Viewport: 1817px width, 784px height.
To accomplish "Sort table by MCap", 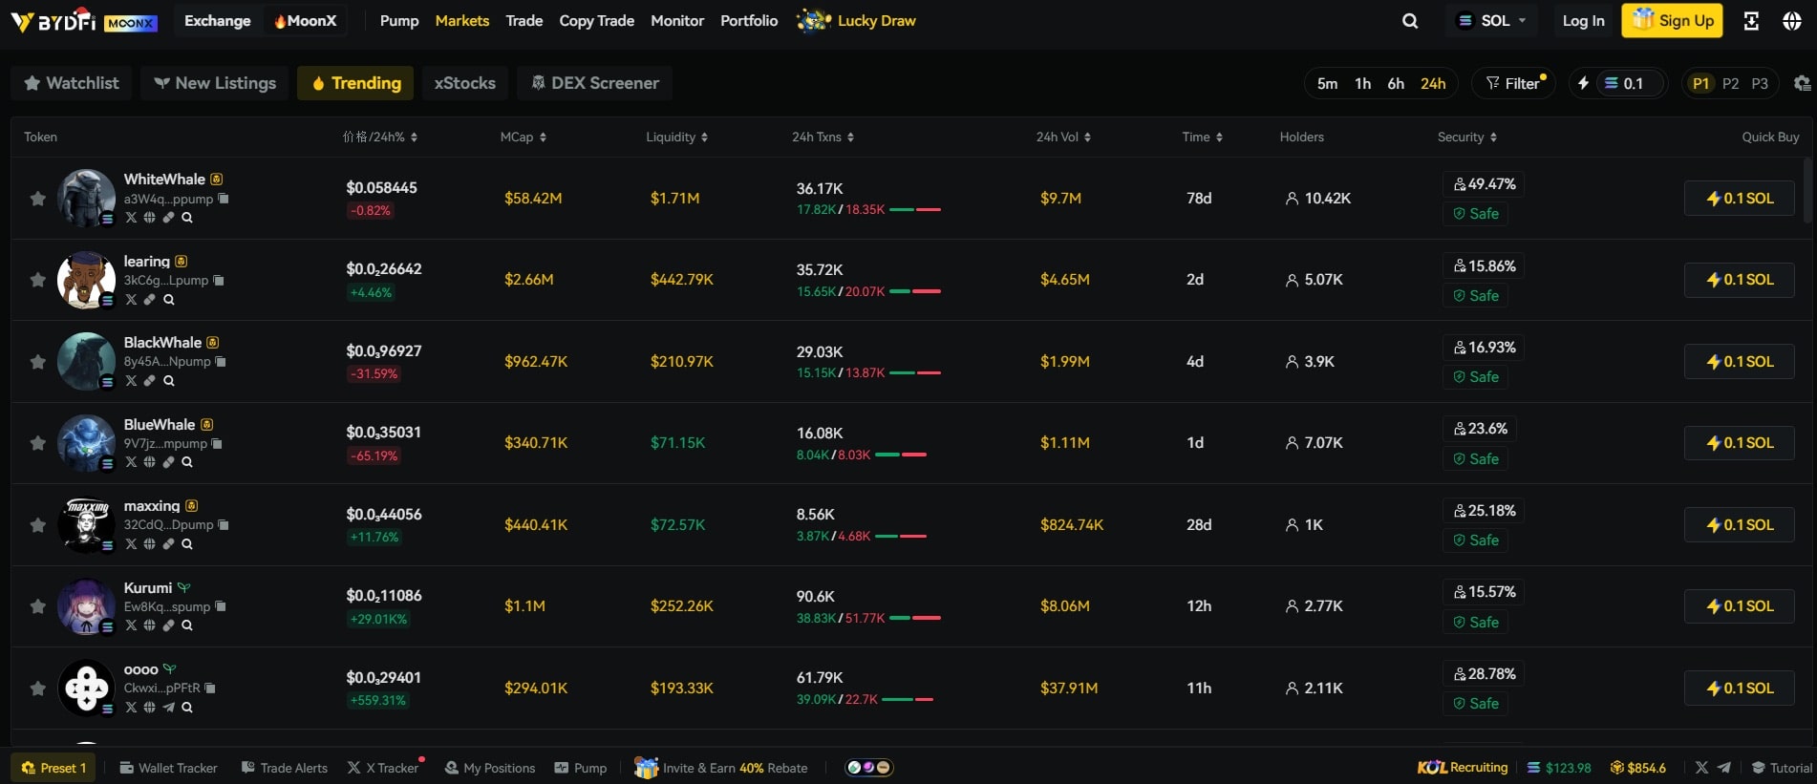I will click(x=524, y=137).
